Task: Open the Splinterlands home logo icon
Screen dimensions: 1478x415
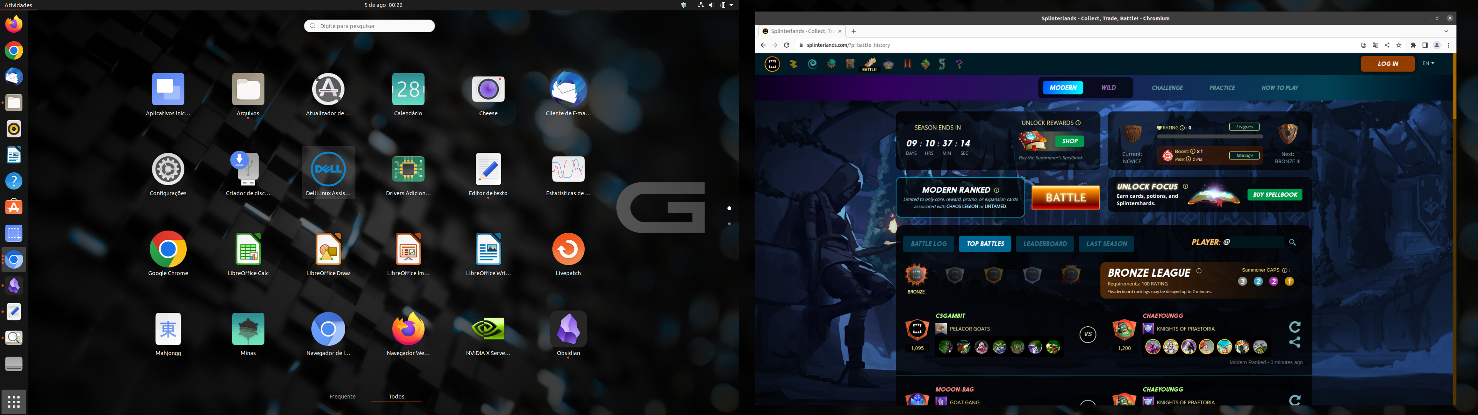Action: pos(772,64)
